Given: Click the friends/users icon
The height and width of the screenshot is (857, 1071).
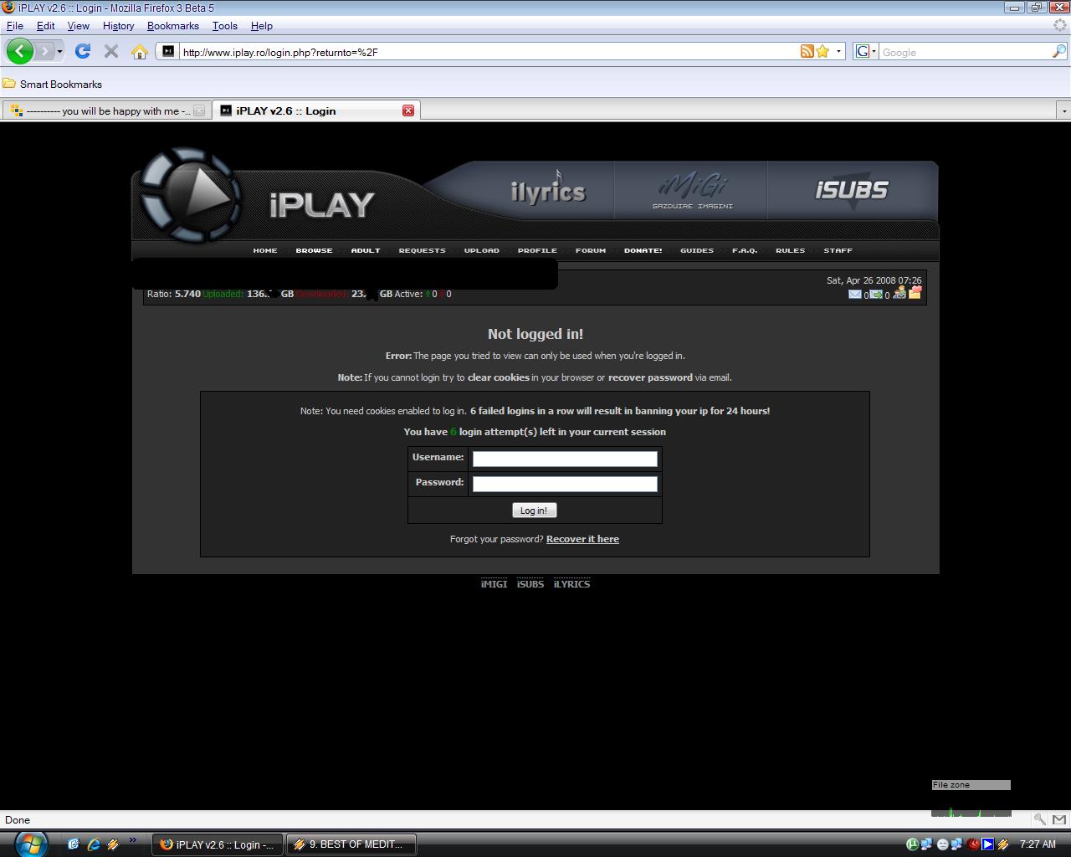Looking at the screenshot, I should click(x=899, y=292).
